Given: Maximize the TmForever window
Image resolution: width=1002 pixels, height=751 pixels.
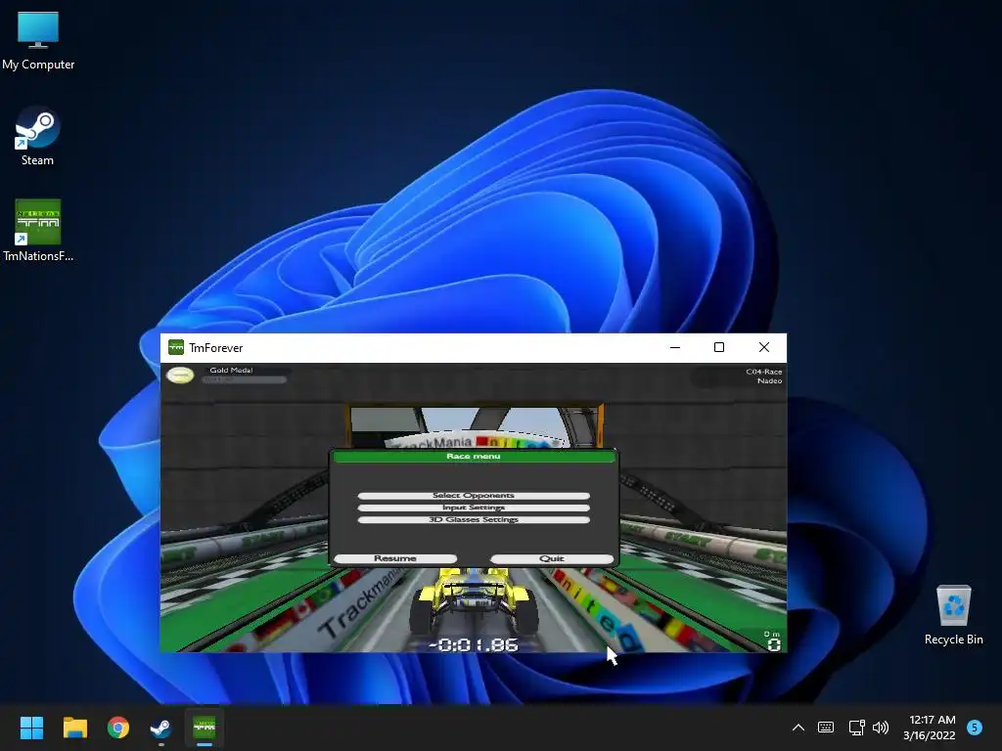Looking at the screenshot, I should pos(719,347).
